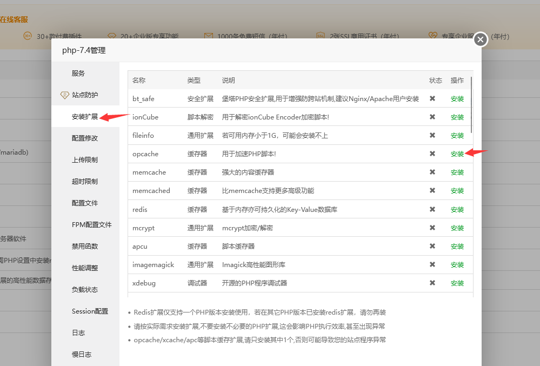Image resolution: width=540 pixels, height=366 pixels.
Task: Click the memcached extension name
Action: [x=151, y=191]
